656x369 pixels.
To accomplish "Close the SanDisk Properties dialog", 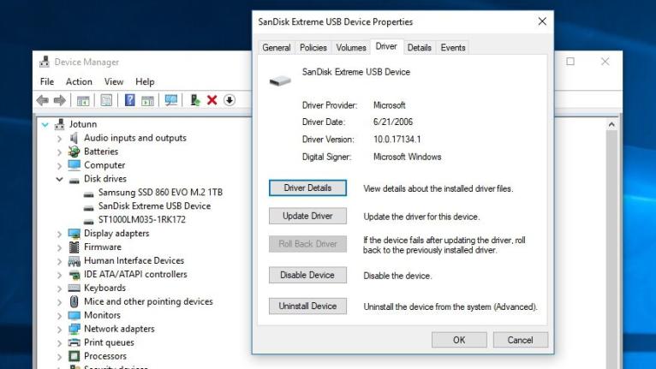I will click(x=542, y=21).
